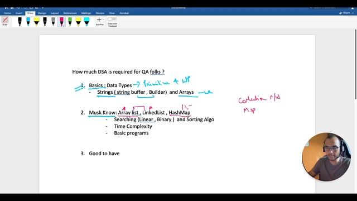Click the heading "How much DSA is required for QA folks ?"
The height and width of the screenshot is (201, 357).
coord(118,72)
